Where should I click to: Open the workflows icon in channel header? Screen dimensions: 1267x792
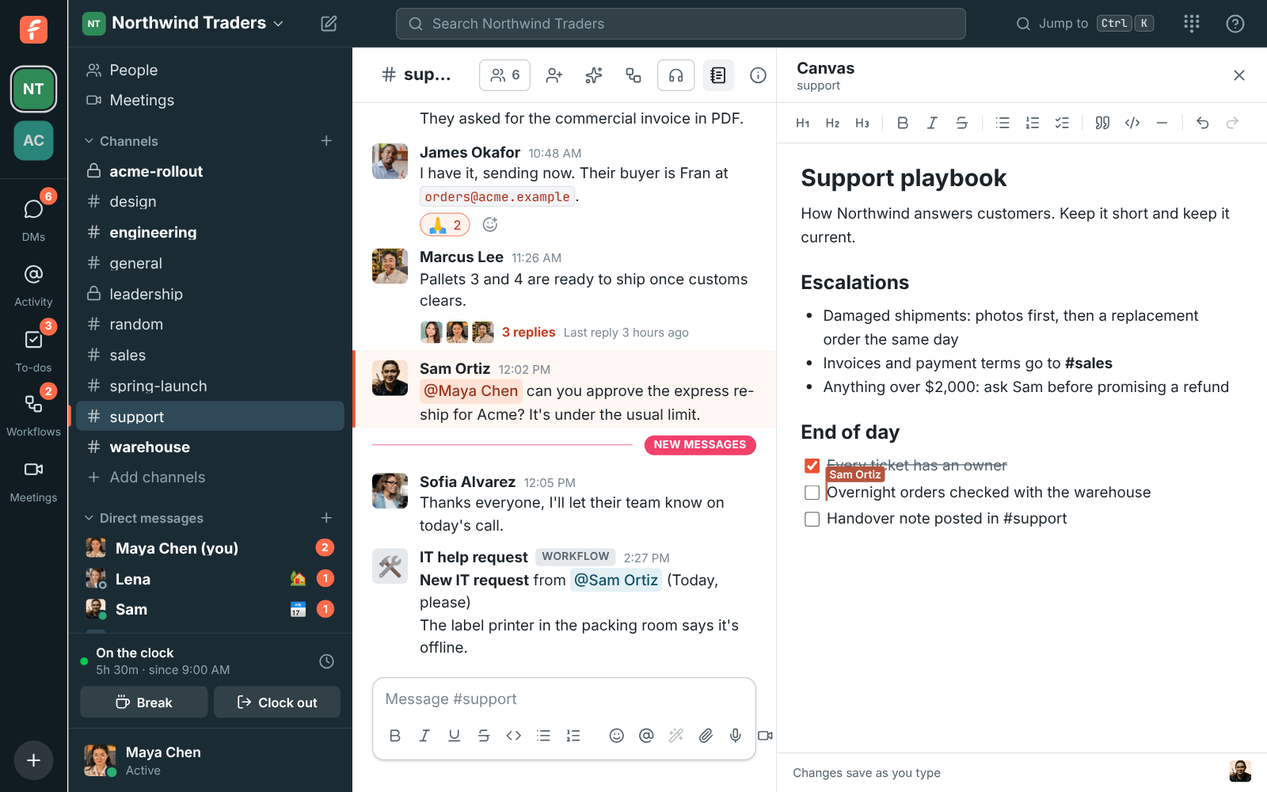coord(633,75)
